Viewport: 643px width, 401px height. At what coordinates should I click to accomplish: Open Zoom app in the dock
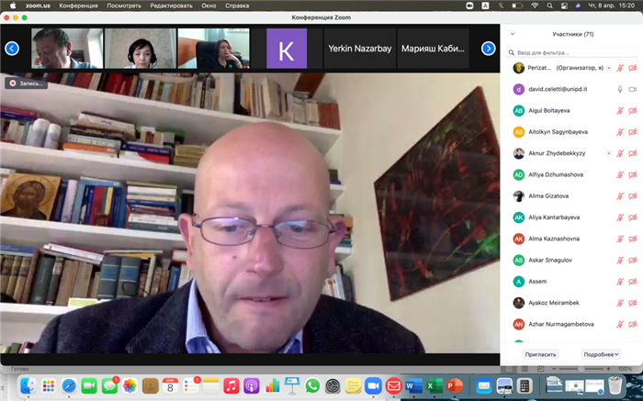(373, 386)
